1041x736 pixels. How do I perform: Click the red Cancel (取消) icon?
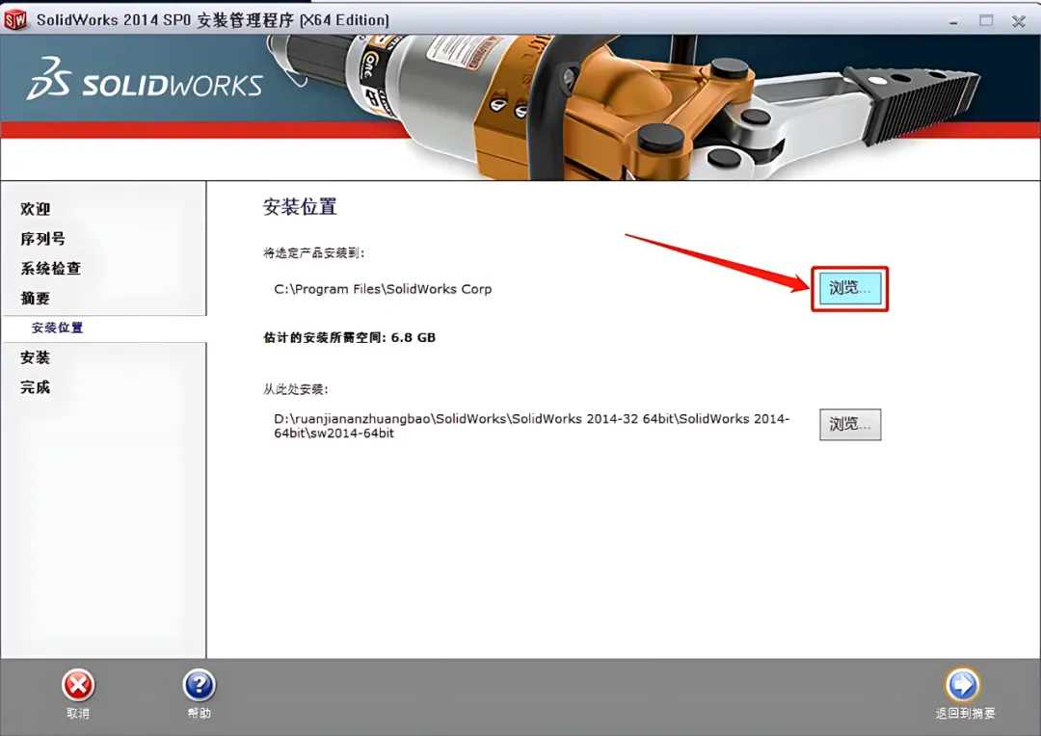pos(78,685)
